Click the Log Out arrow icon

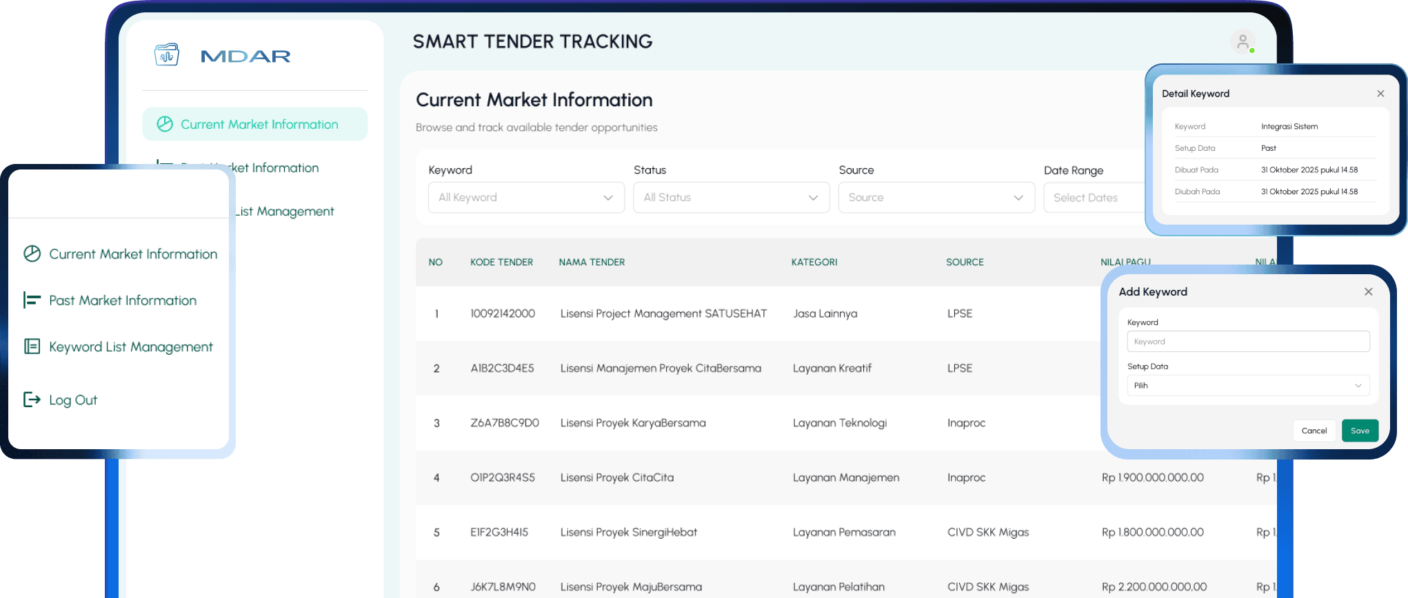coord(32,400)
